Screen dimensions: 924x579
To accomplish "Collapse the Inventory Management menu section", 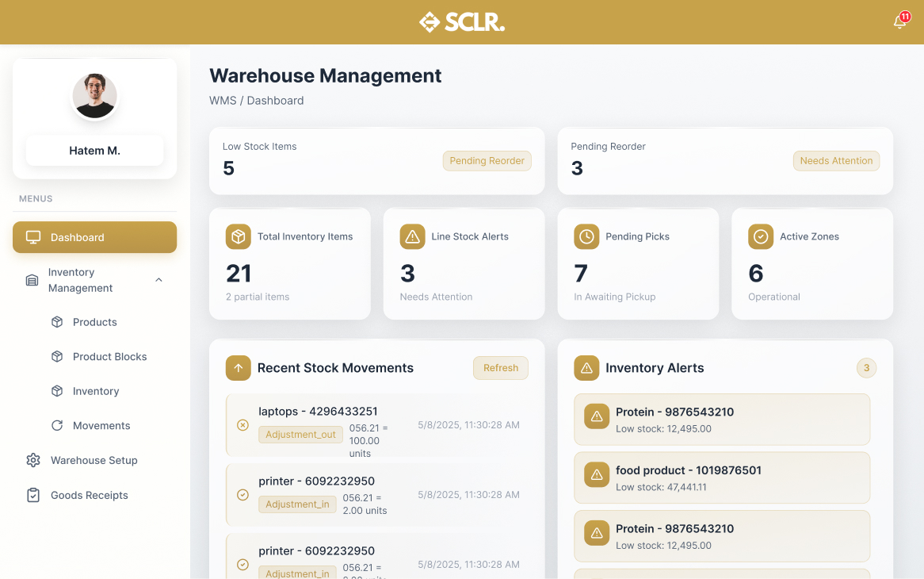I will pyautogui.click(x=158, y=280).
